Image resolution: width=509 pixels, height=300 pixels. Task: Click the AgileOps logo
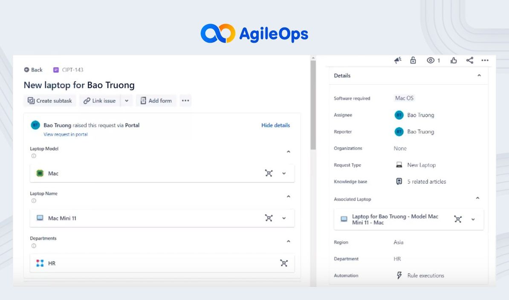(x=254, y=33)
